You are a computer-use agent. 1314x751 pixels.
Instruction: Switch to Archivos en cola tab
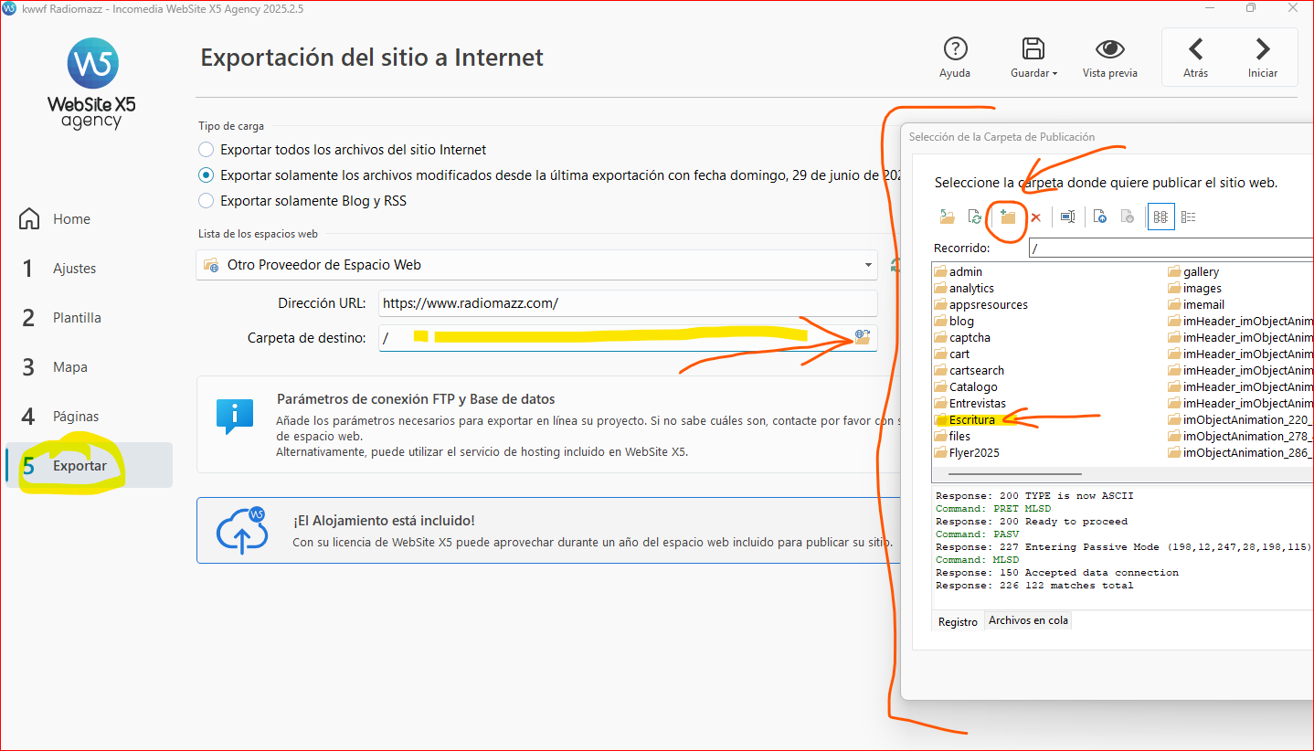pyautogui.click(x=1028, y=620)
